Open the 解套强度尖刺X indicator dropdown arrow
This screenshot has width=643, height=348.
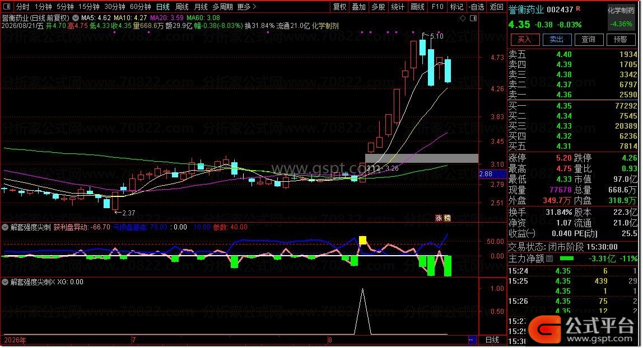tap(6, 282)
